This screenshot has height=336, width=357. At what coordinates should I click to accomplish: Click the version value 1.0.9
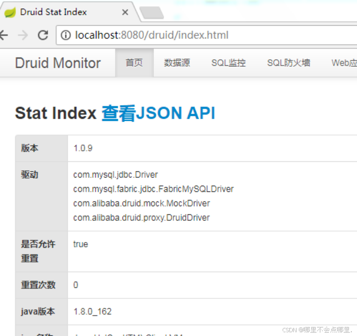point(83,148)
